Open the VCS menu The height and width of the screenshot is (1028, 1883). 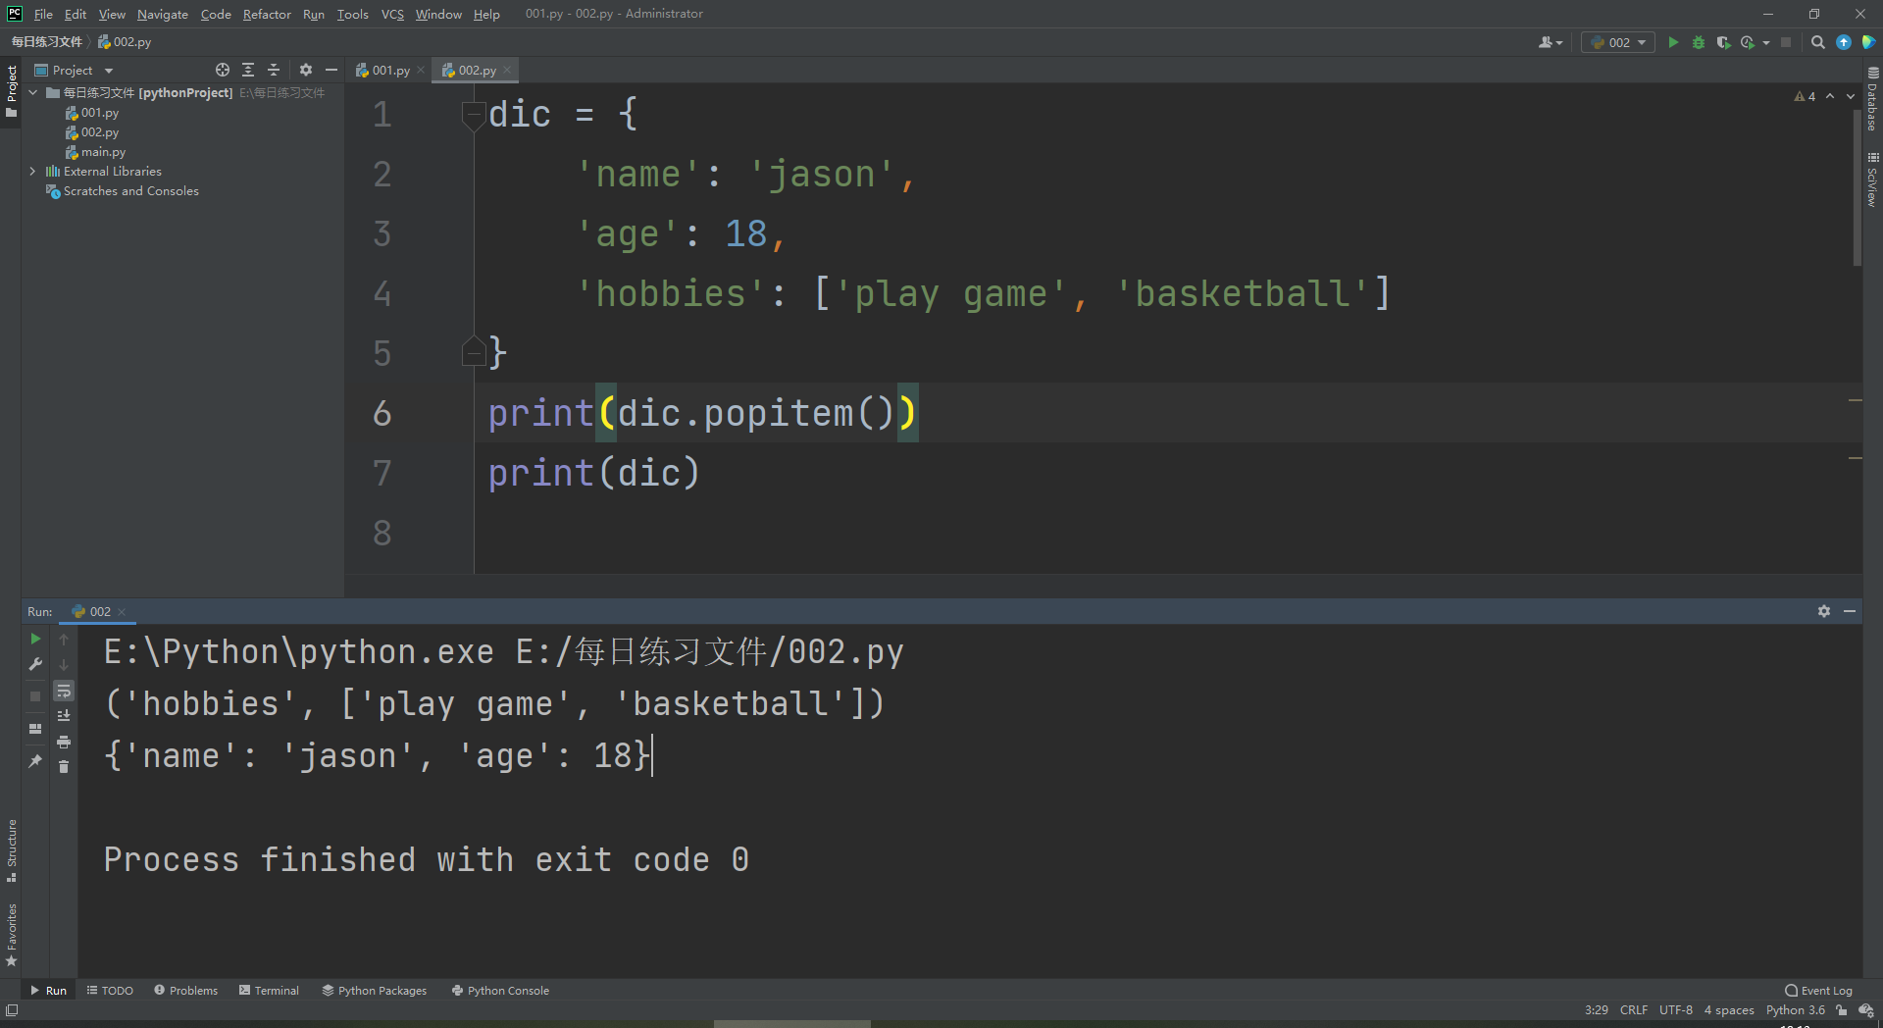pyautogui.click(x=392, y=14)
